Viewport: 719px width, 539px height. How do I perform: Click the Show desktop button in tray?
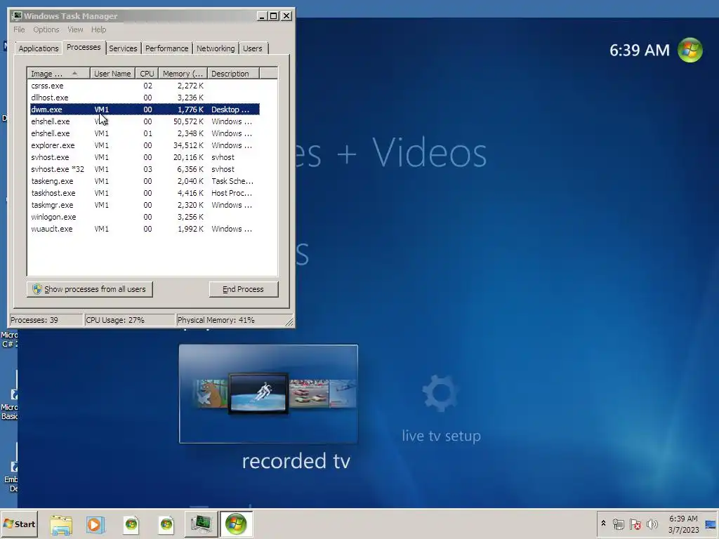click(711, 524)
